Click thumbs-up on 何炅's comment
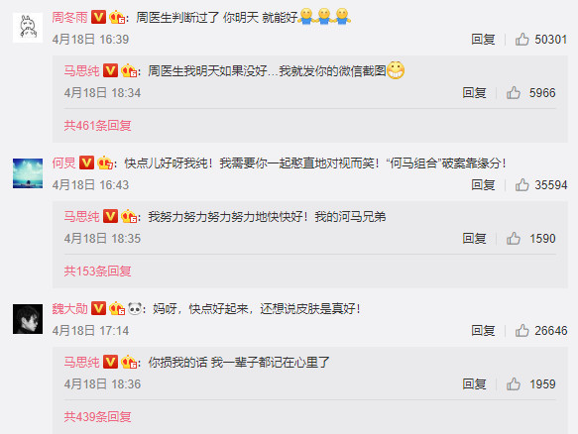The height and width of the screenshot is (434, 578). click(x=521, y=184)
